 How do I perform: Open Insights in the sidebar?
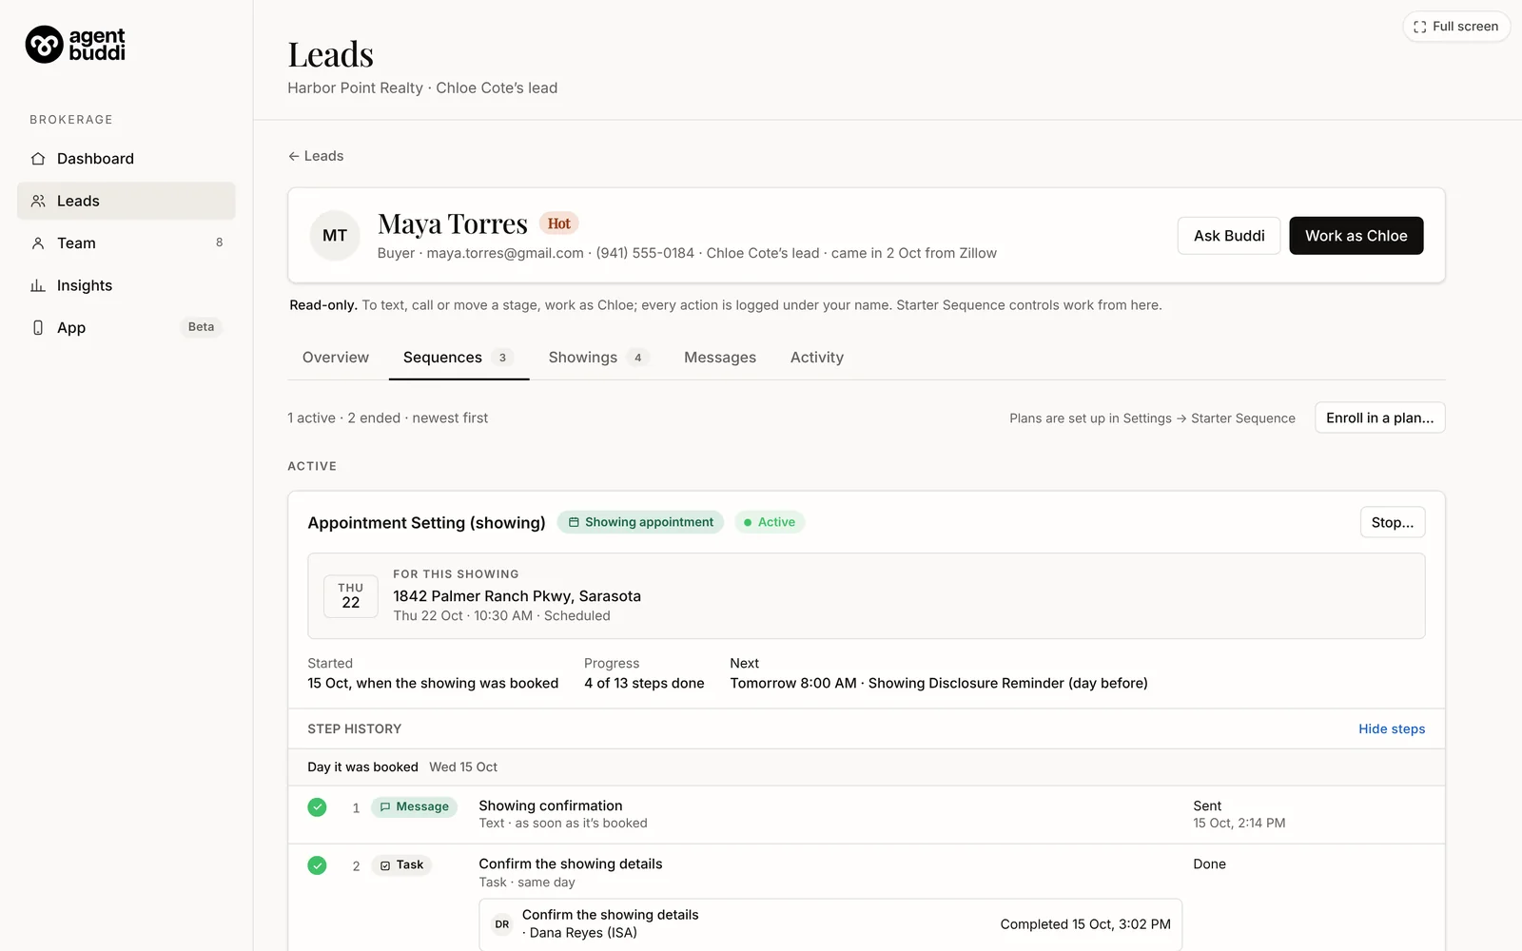pyautogui.click(x=127, y=285)
